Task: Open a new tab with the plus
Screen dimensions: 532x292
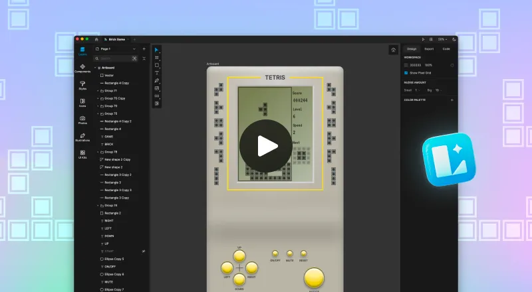Action: click(134, 39)
